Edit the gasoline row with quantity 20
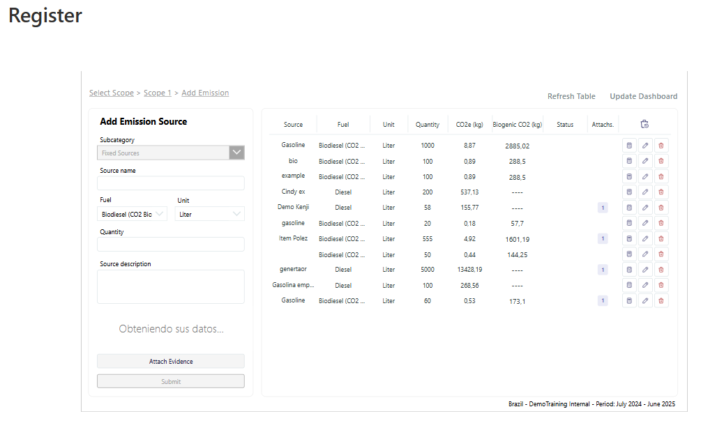 point(645,223)
